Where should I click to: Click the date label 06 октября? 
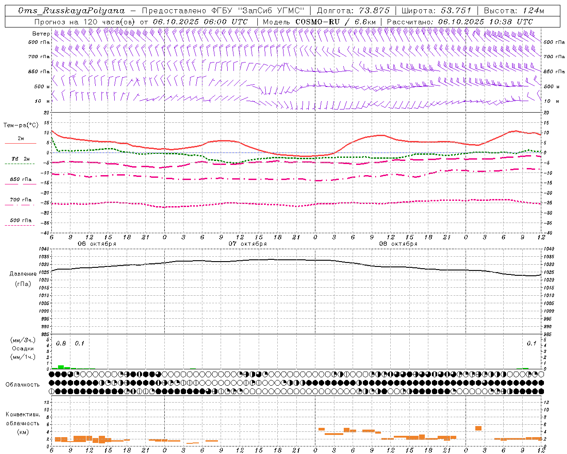[97, 244]
